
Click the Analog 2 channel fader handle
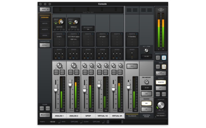coord(70,83)
